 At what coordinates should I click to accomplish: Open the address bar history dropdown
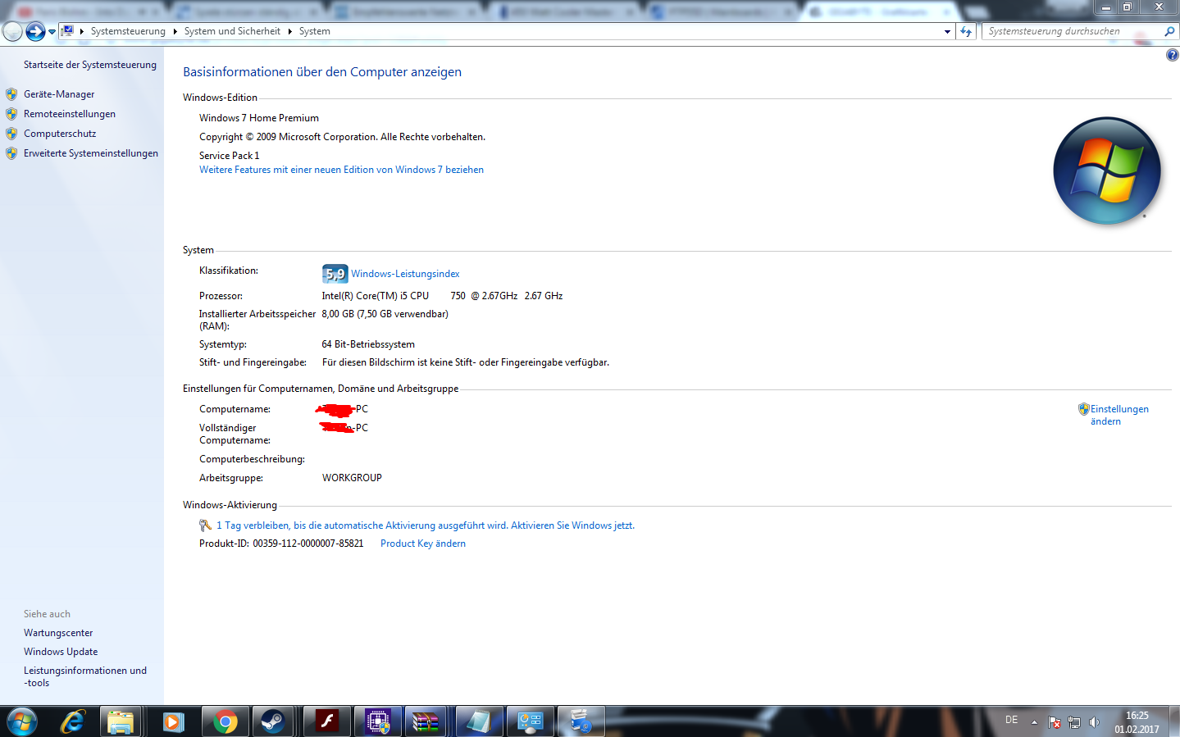(x=948, y=31)
